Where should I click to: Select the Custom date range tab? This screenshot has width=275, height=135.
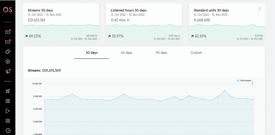pyautogui.click(x=196, y=53)
